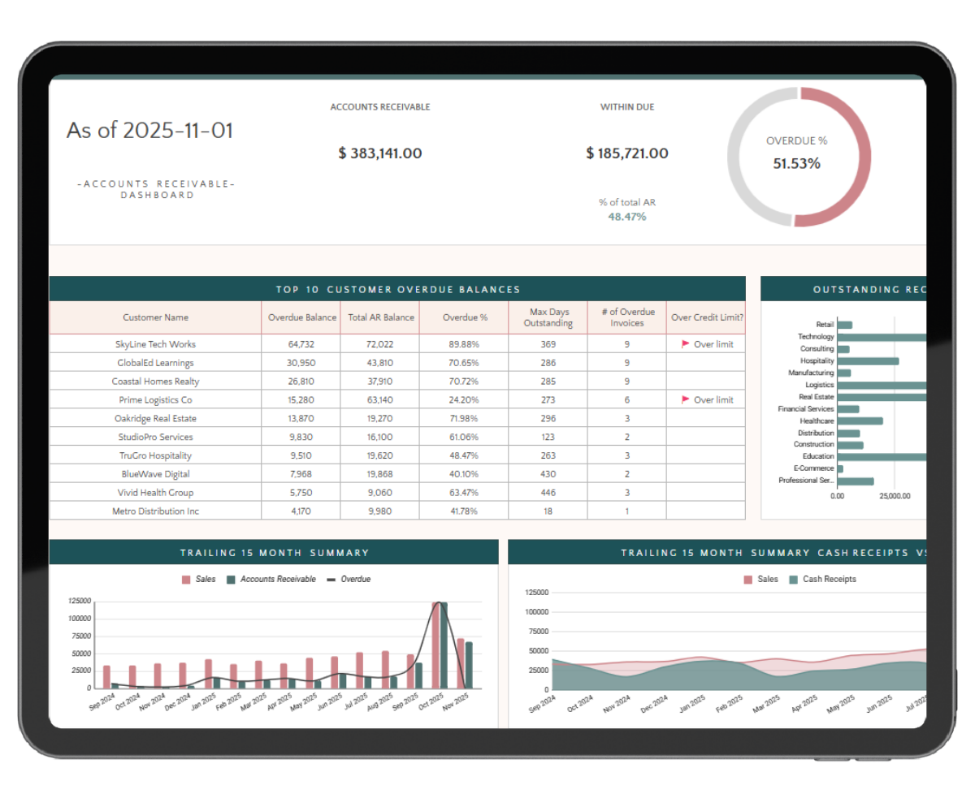This screenshot has width=975, height=811.
Task: Click the Nov 2025 Accounts Receivable bar
Action: click(469, 665)
